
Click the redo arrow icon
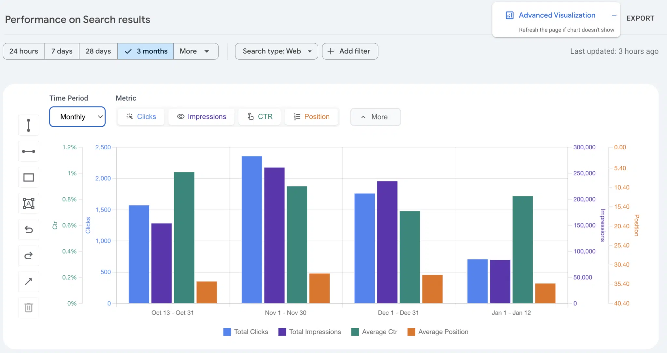pos(29,255)
